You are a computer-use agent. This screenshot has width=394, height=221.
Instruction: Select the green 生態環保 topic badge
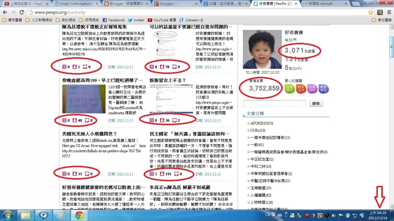[290, 89]
